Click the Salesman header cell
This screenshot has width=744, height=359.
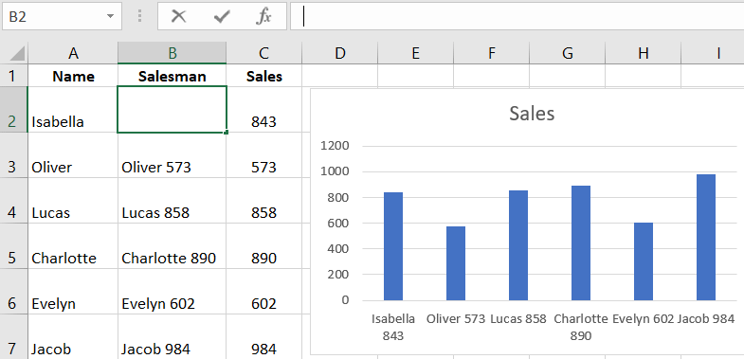click(172, 76)
